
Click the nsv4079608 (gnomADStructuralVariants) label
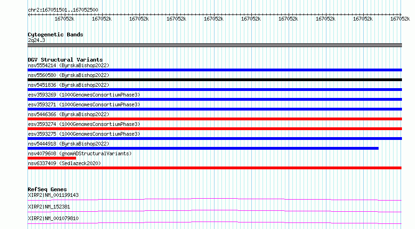(80, 153)
